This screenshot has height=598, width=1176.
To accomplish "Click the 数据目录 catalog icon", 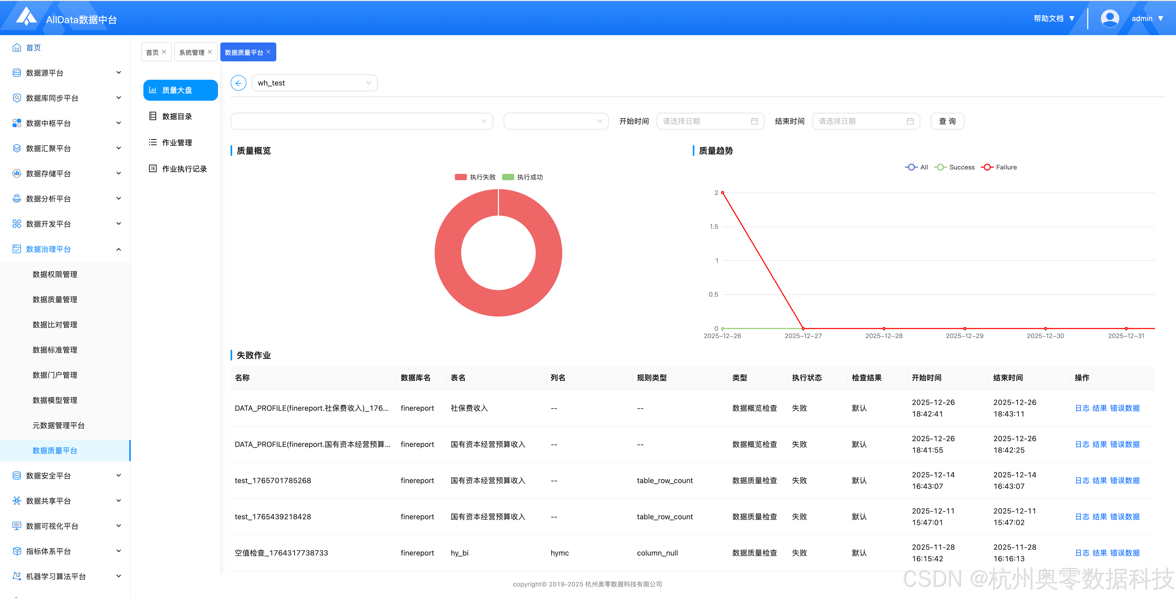I will point(153,116).
